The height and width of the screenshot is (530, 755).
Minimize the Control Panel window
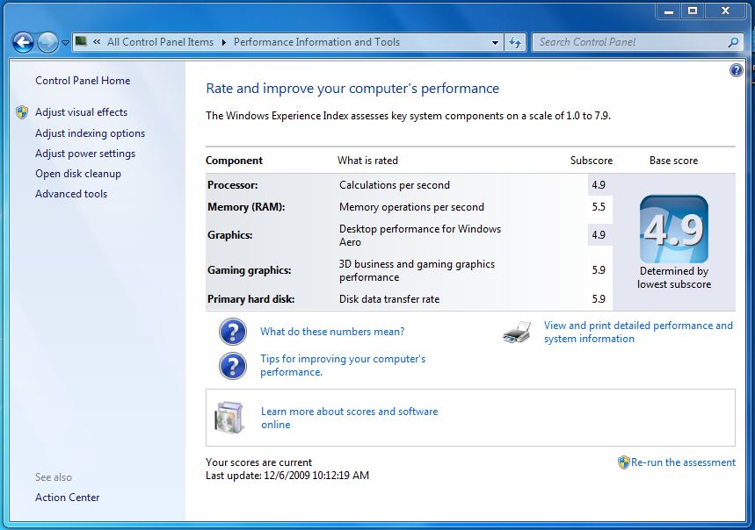669,11
